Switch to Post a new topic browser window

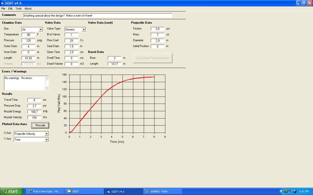point(45,191)
